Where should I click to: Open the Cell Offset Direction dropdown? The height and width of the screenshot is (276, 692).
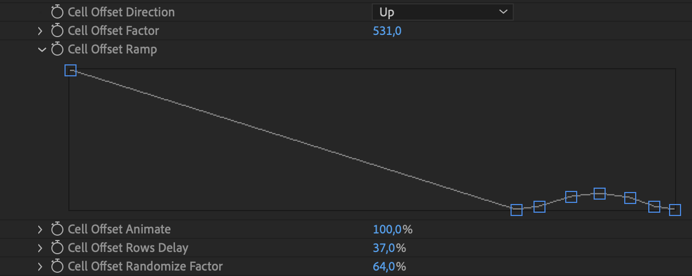[x=442, y=12]
